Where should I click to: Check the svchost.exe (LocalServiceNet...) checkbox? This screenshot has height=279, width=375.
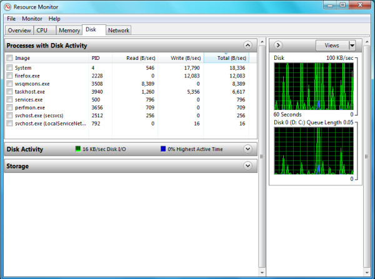tap(9, 123)
